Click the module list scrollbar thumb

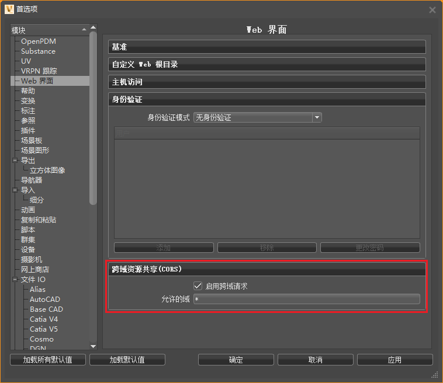coord(94,118)
